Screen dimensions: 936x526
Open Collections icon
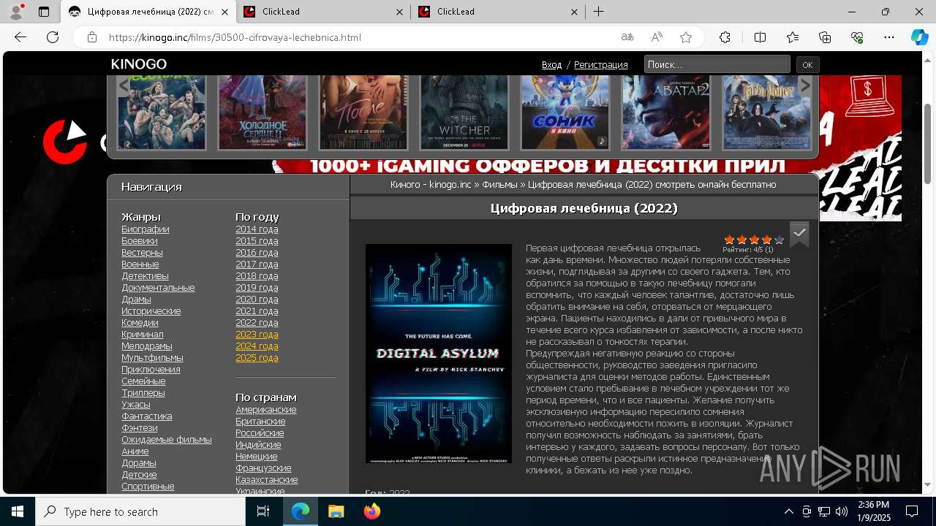point(825,37)
